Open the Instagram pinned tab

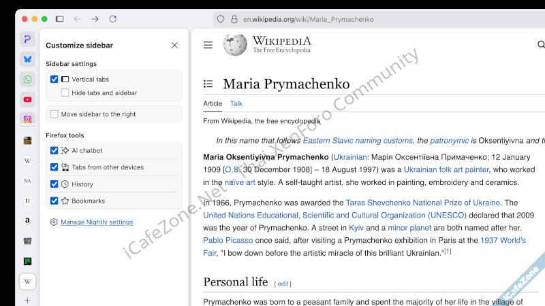coord(27,120)
